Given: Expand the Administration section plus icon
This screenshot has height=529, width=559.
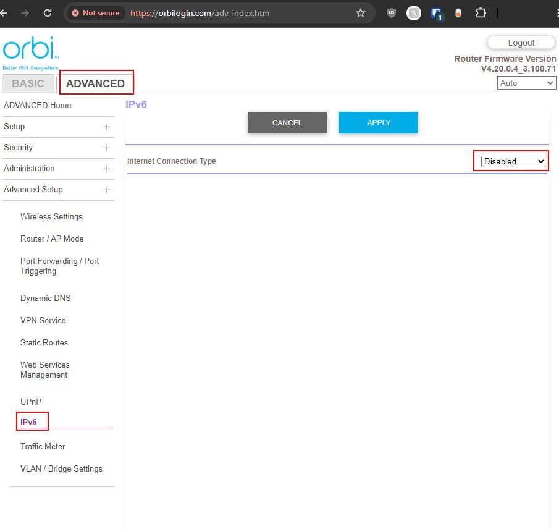Looking at the screenshot, I should [106, 169].
